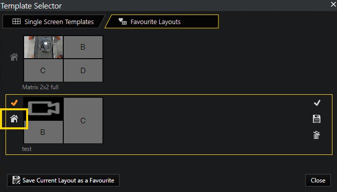The height and width of the screenshot is (192, 337).
Task: Open the Favourite Layouts tab
Action: point(162,22)
